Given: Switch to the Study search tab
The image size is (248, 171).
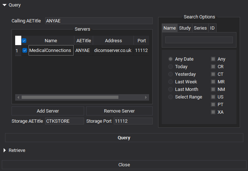Looking at the screenshot, I should (x=185, y=28).
